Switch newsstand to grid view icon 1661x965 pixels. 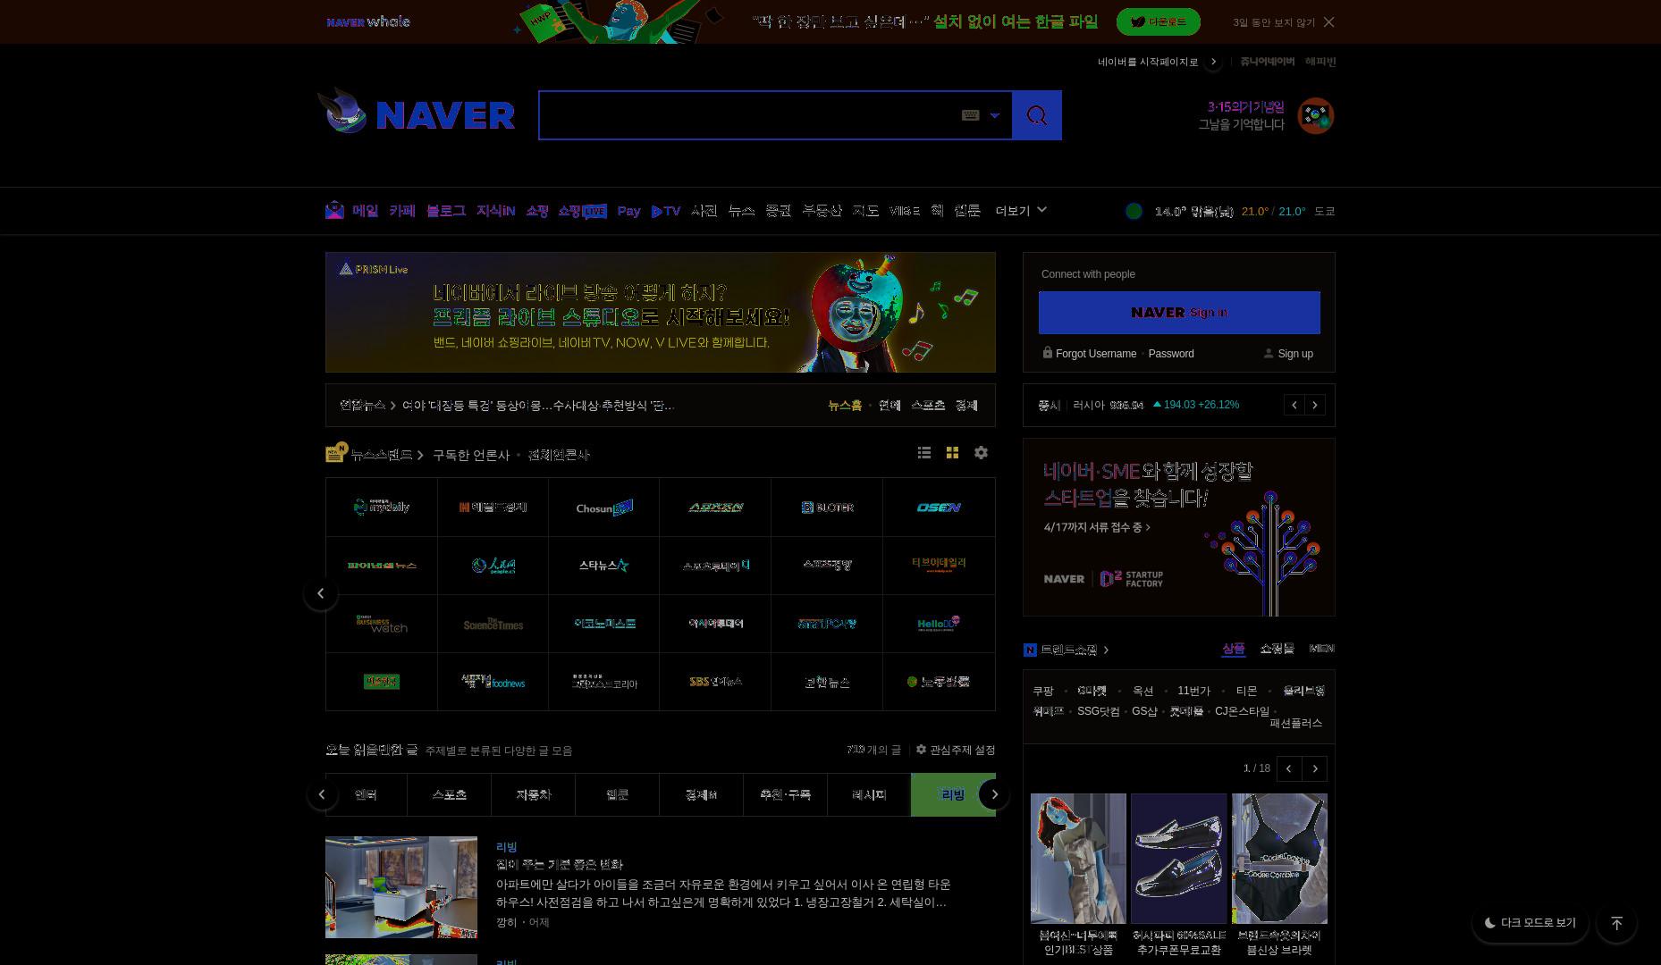click(952, 453)
